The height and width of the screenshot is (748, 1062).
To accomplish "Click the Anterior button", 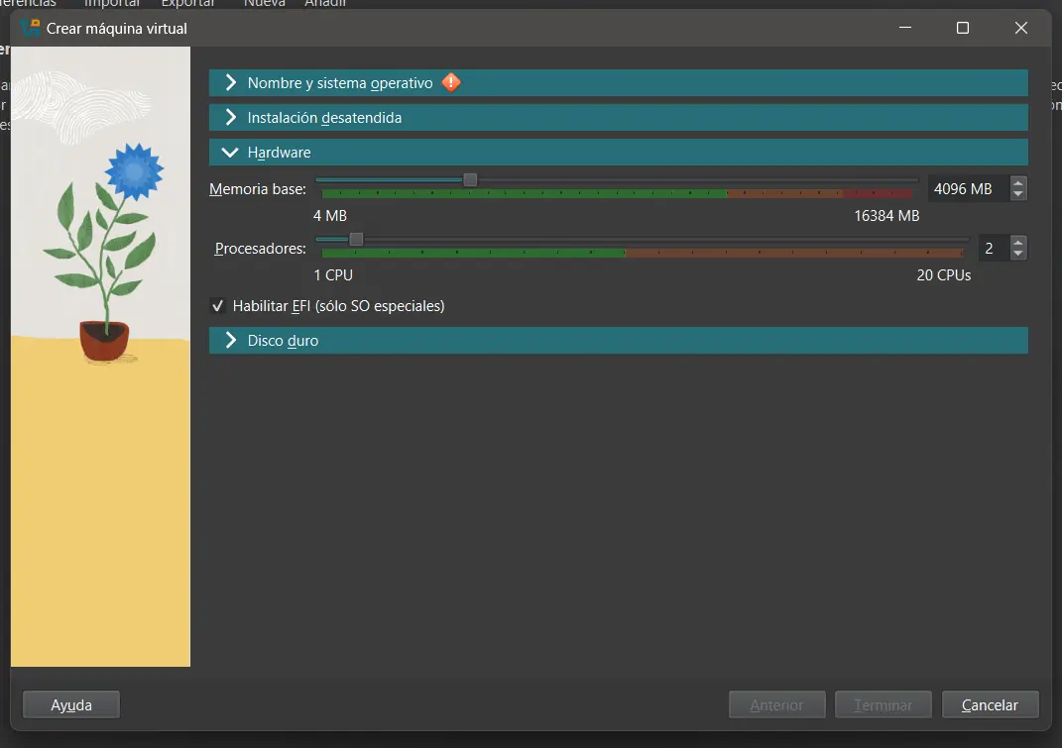I will [776, 704].
